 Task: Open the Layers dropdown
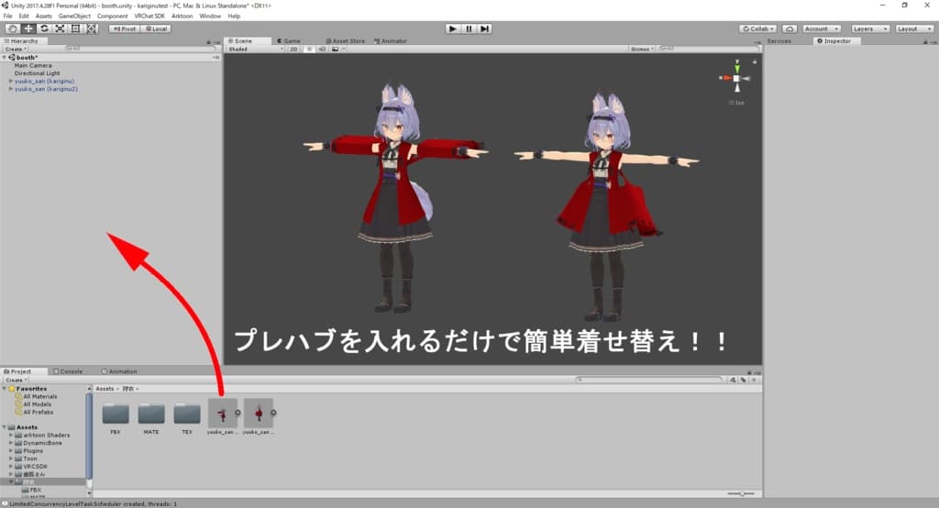(869, 28)
